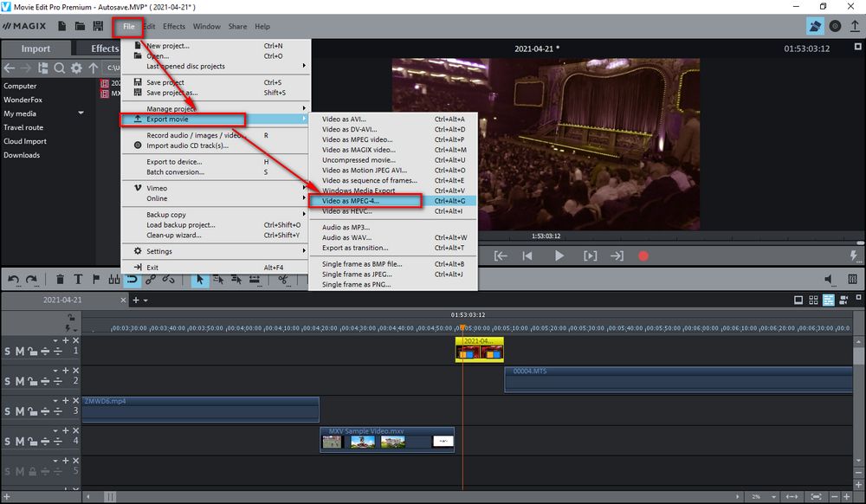Click the timeline horizontal scrollbar thumb
This screenshot has width=866, height=504.
(x=111, y=496)
